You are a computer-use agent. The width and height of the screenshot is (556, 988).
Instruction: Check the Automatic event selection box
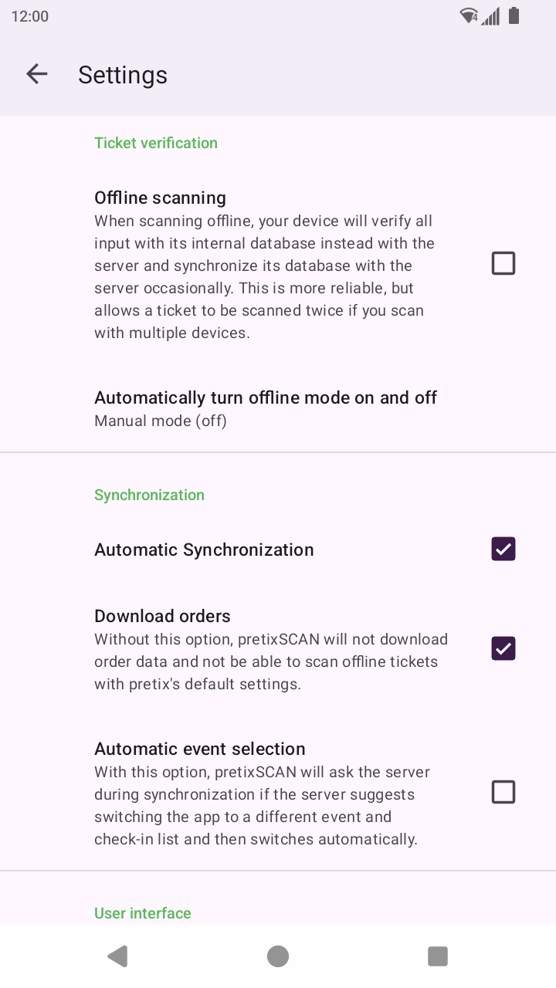coord(503,793)
